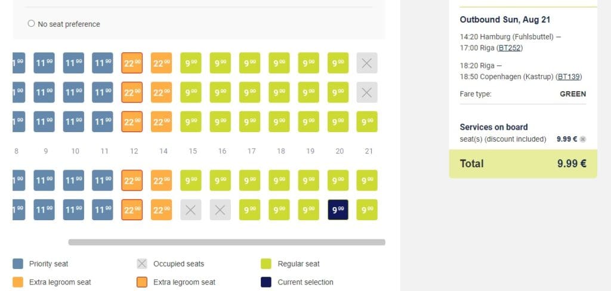Select top-row regular seat in column 17
The width and height of the screenshot is (611, 291).
(x=249, y=63)
